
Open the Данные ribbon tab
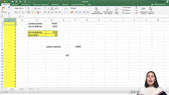pos(65,4)
